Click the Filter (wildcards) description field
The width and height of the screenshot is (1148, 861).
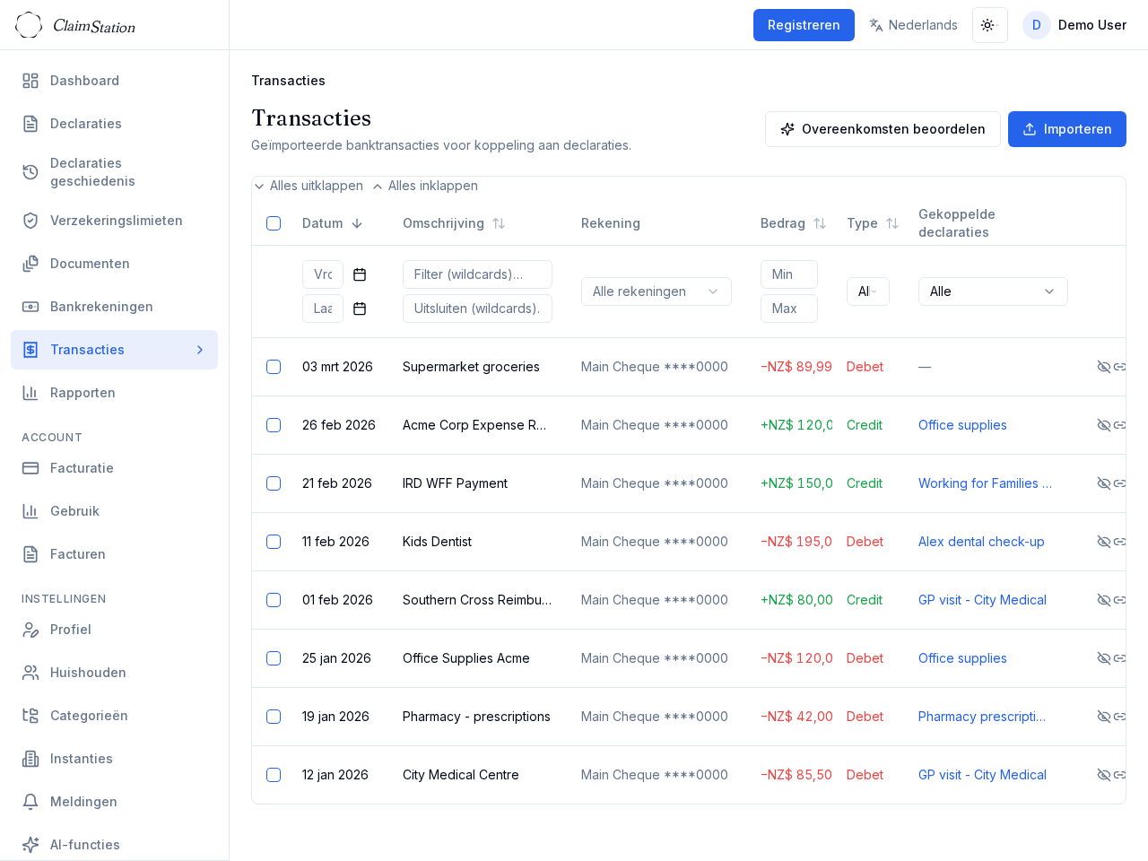pyautogui.click(x=477, y=274)
